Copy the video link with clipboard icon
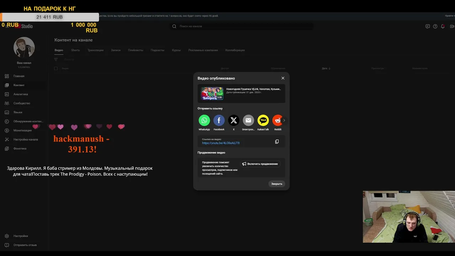This screenshot has height=256, width=455. 277,142
